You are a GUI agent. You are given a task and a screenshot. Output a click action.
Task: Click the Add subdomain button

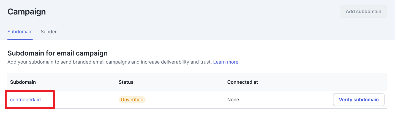[363, 12]
